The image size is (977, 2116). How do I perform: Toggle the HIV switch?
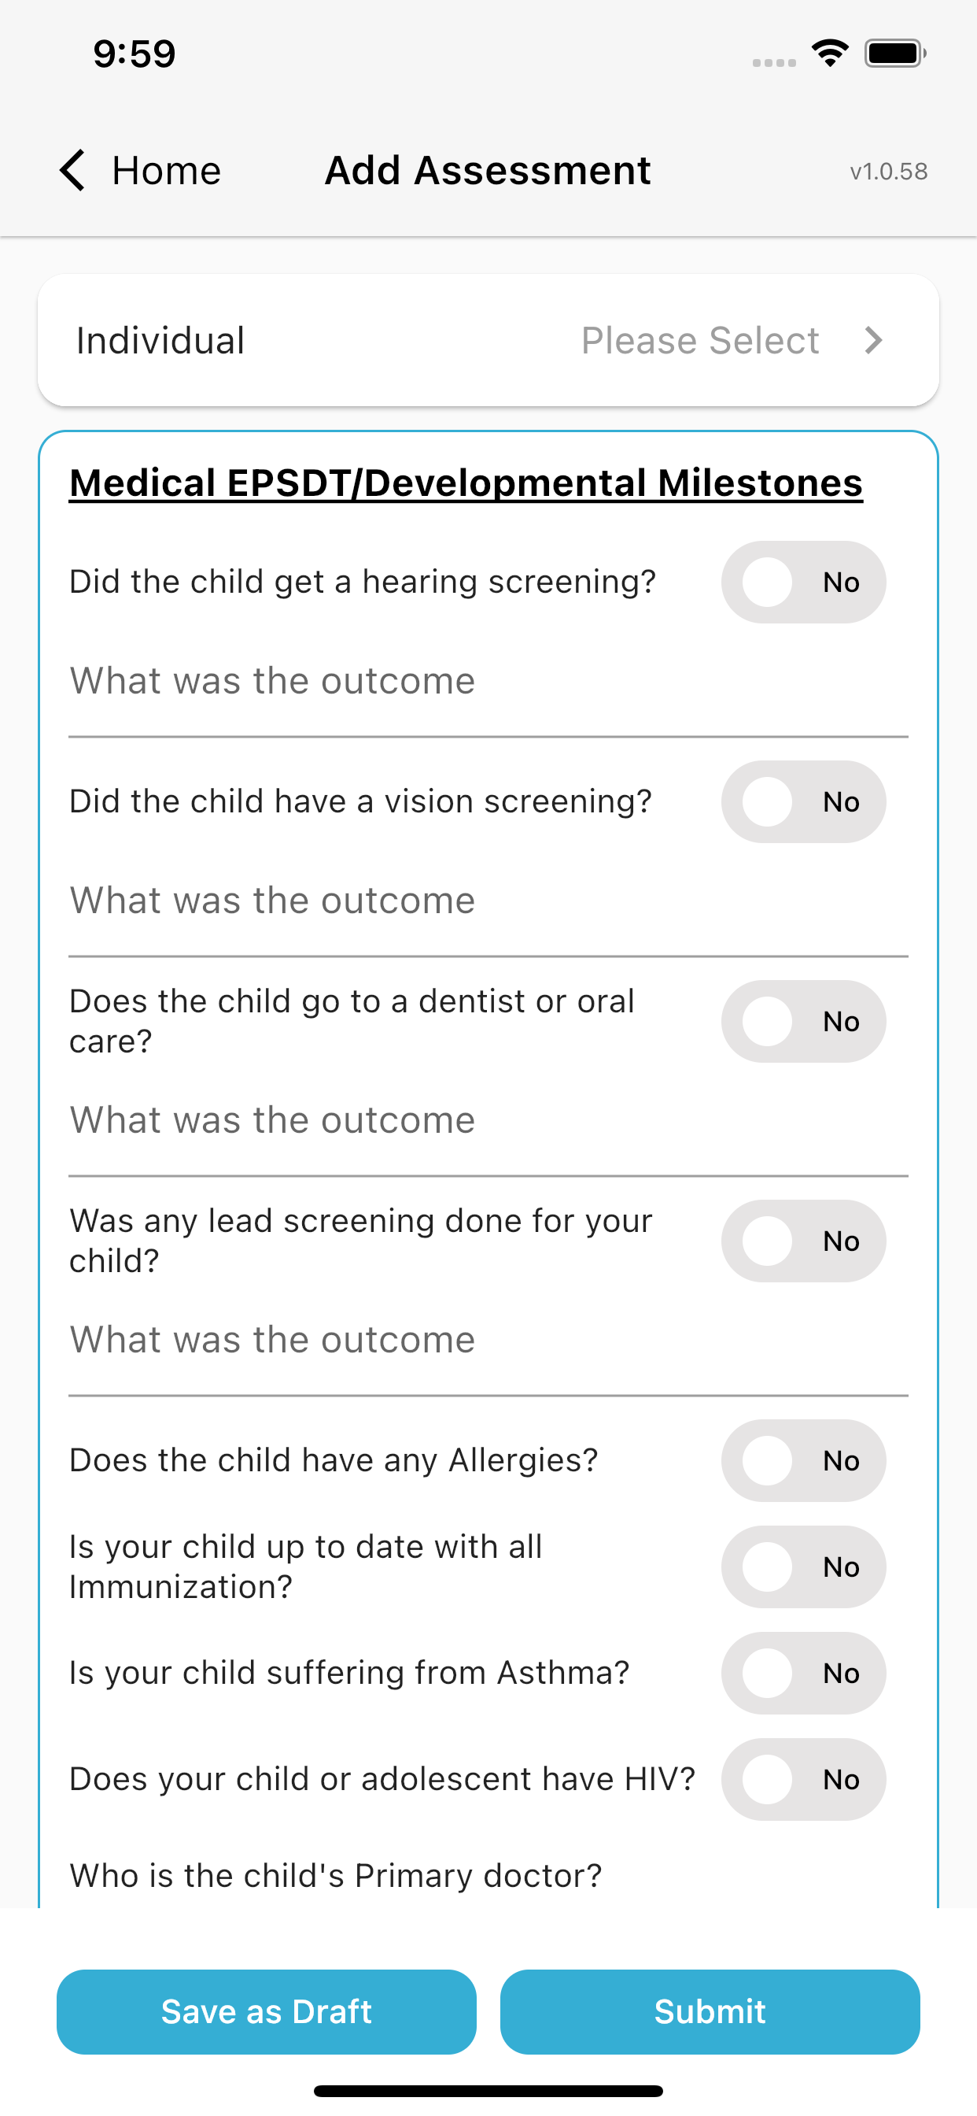803,1779
